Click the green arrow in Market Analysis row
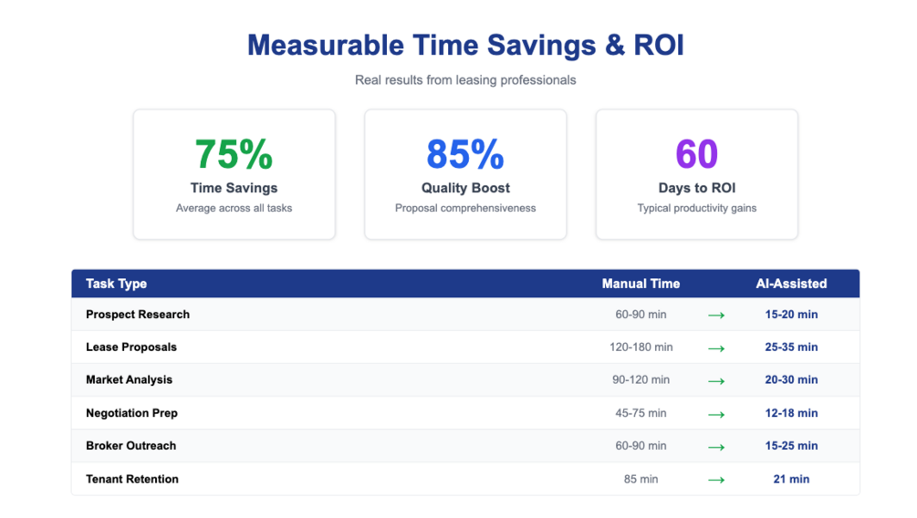Image resolution: width=917 pixels, height=518 pixels. point(716,381)
